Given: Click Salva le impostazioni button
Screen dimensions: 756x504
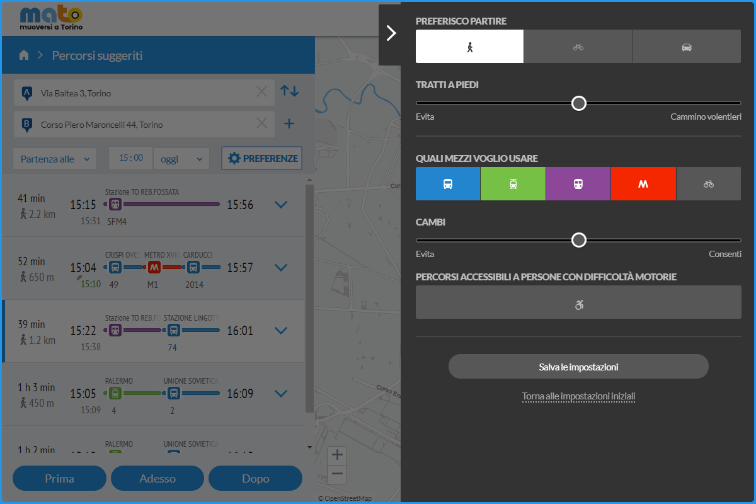Looking at the screenshot, I should click(x=578, y=367).
